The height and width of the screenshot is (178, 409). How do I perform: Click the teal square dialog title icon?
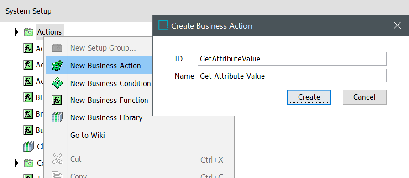pos(163,25)
